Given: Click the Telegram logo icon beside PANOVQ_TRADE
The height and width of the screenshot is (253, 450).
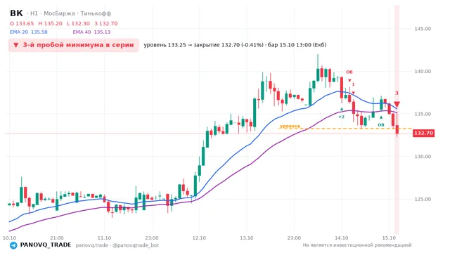Looking at the screenshot, I should (13, 245).
